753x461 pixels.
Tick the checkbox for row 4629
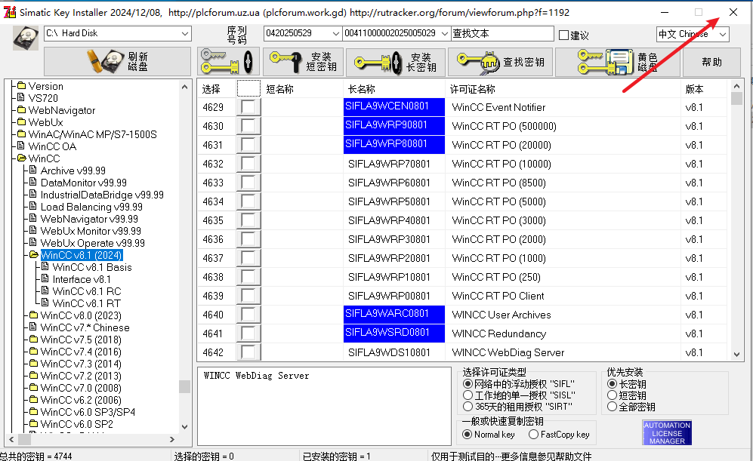coord(248,107)
